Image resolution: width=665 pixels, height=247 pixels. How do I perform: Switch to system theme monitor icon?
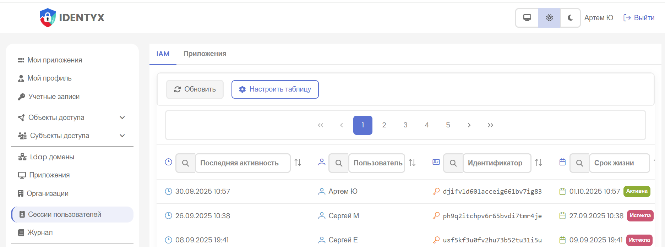[x=527, y=18]
